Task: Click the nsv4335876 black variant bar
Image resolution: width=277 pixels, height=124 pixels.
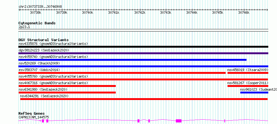Action: point(143,47)
